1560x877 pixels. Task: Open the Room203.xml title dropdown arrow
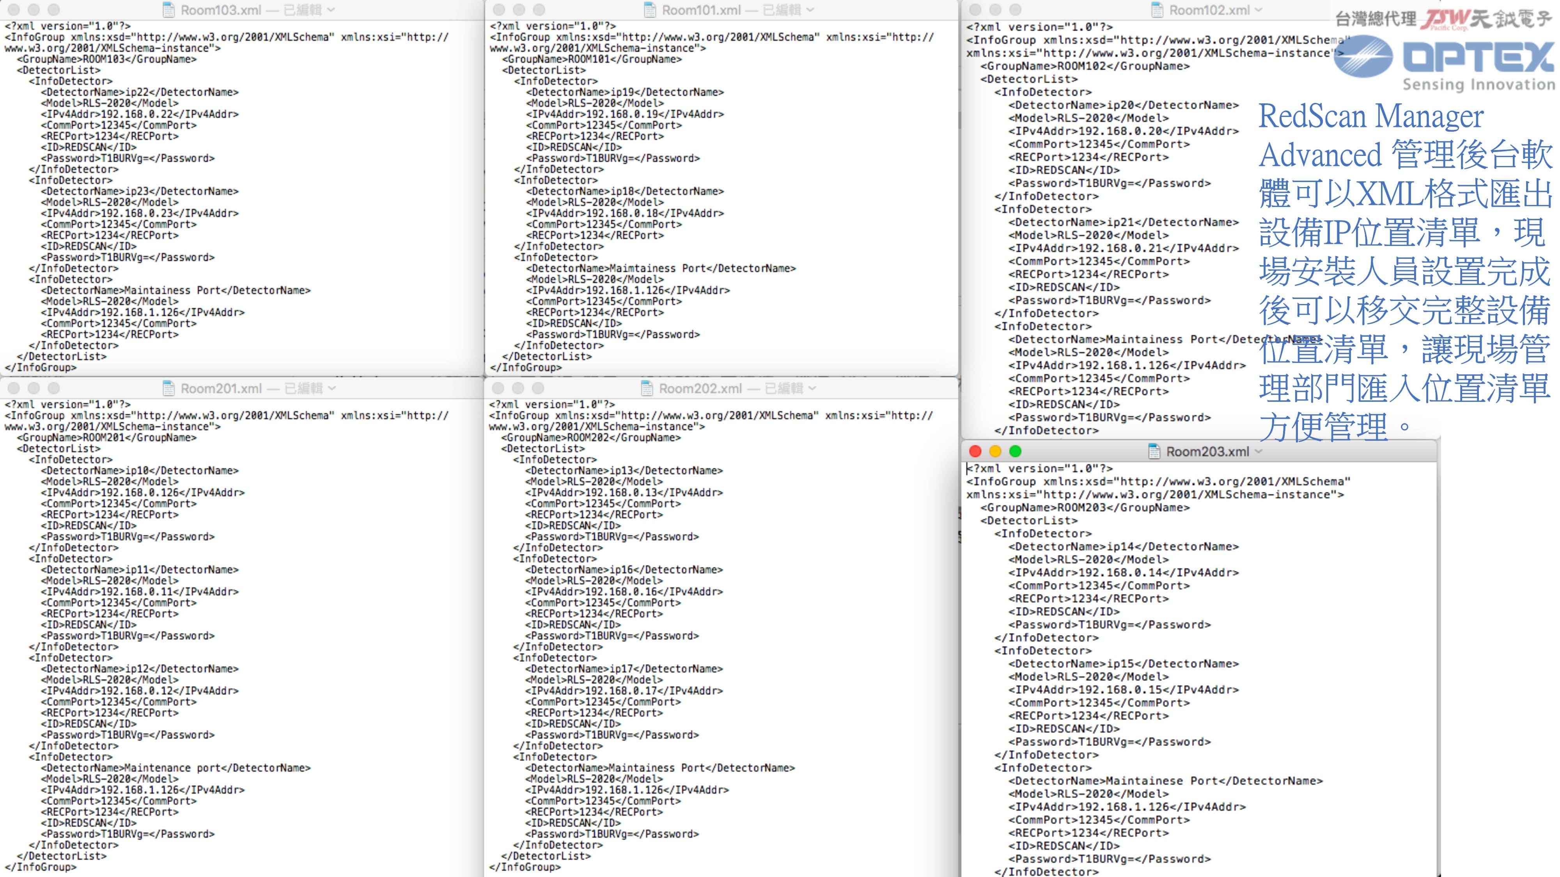[1259, 451]
